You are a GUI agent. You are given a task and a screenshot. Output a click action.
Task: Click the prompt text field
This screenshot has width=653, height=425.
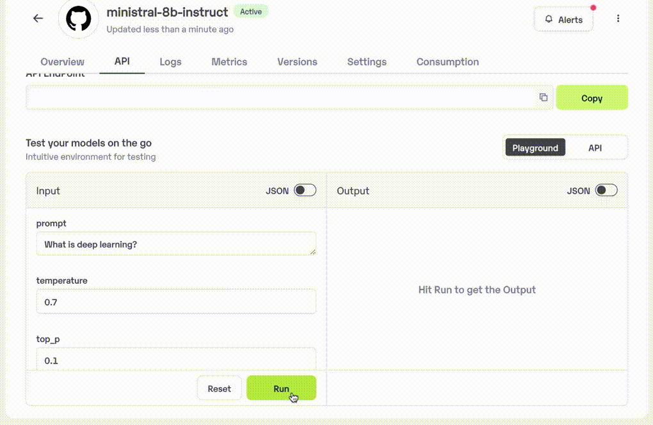tap(176, 243)
